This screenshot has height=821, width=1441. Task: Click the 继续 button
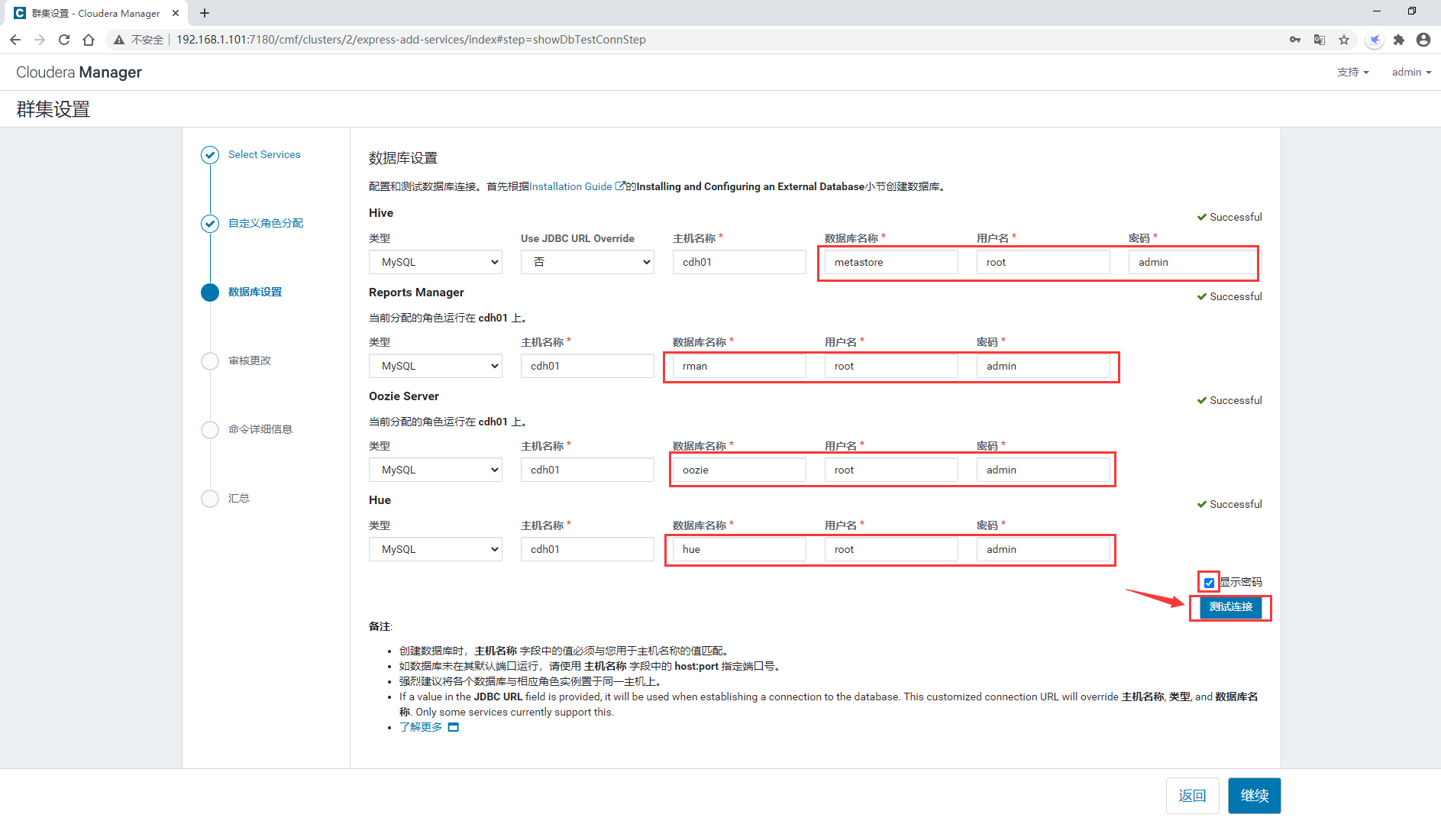[x=1254, y=796]
